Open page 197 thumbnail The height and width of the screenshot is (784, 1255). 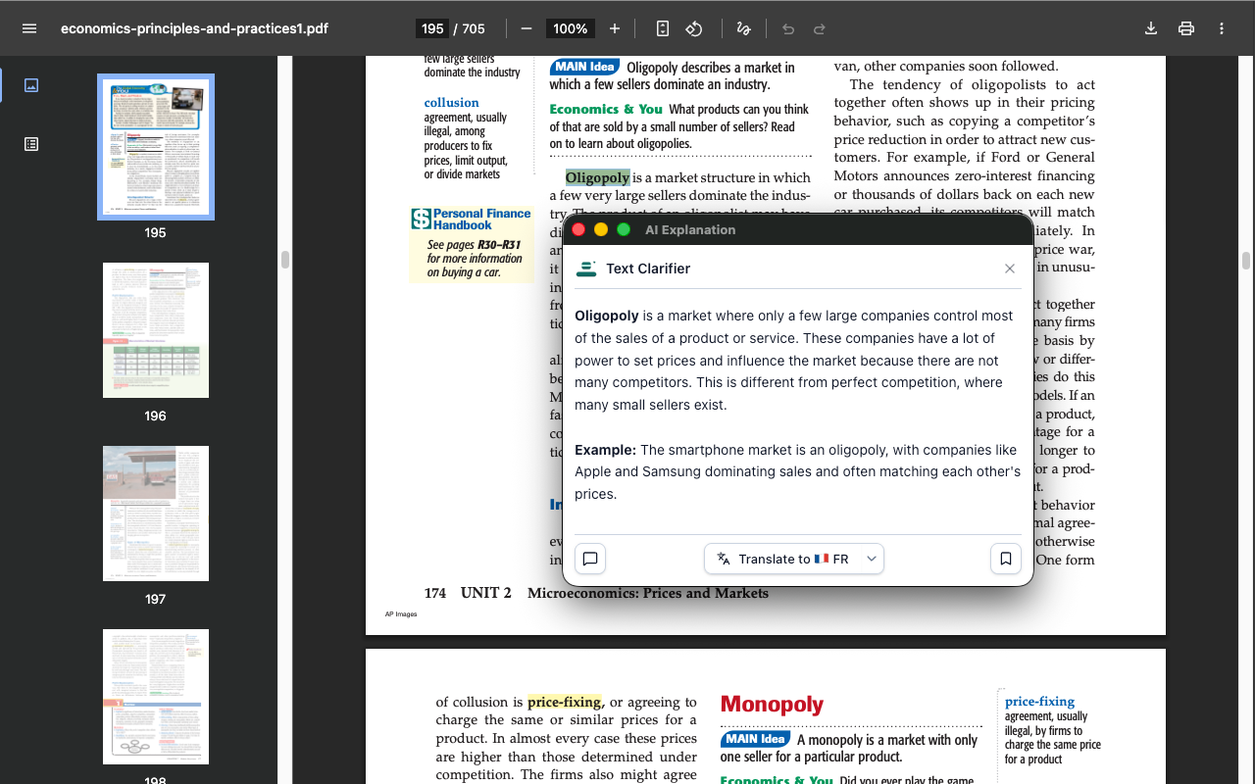coord(156,514)
